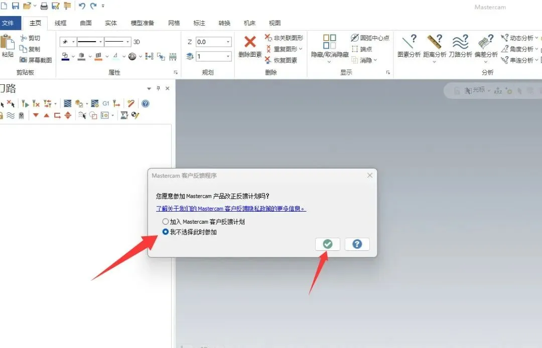
Task: Click the backplot selected operations icon
Action: coord(67,104)
